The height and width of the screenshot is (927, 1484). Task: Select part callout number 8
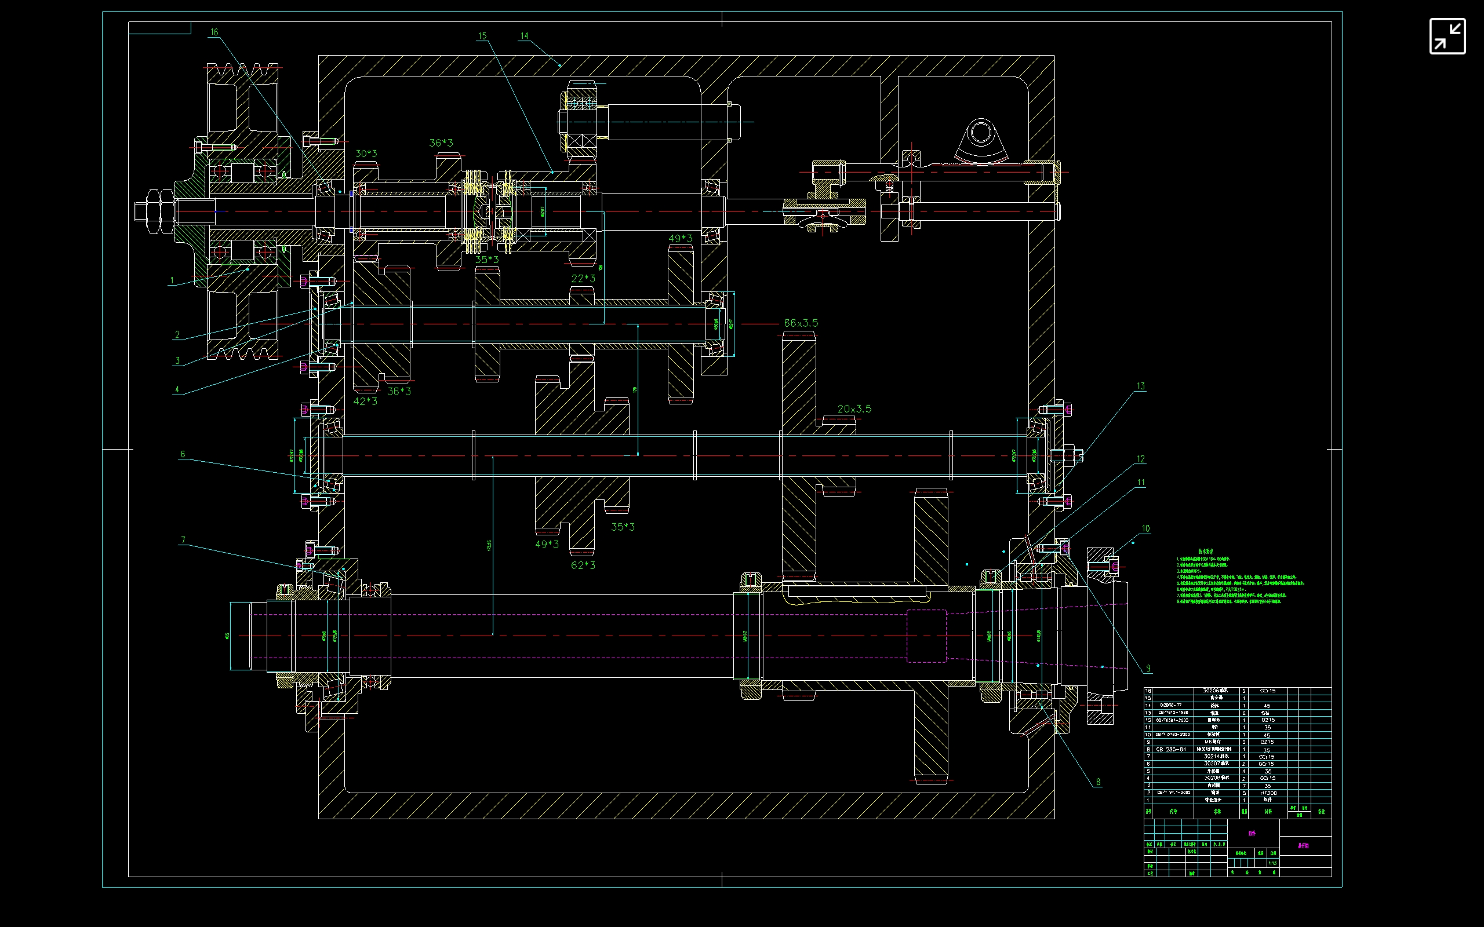pos(1098,782)
